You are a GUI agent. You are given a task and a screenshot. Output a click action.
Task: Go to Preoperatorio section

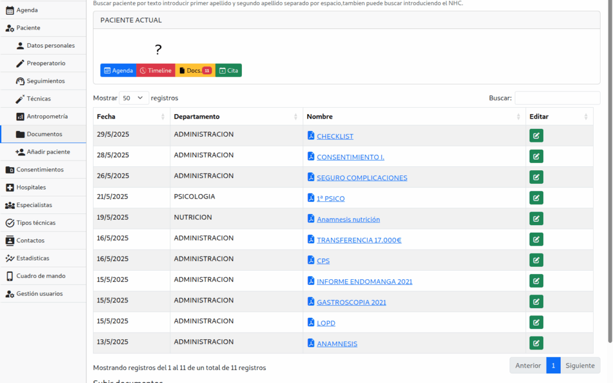[x=43, y=64]
